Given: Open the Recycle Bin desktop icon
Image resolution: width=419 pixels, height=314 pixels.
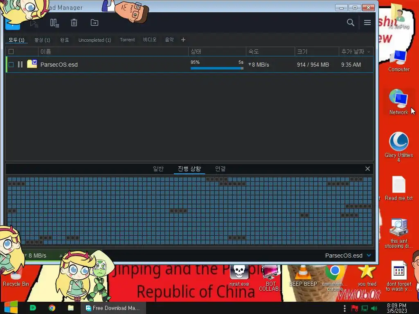Looking at the screenshot, I should point(16,277).
